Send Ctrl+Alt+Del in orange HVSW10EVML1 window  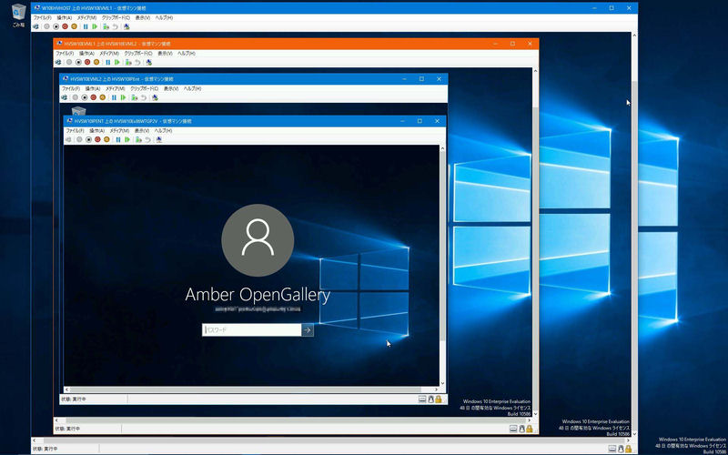[58, 62]
